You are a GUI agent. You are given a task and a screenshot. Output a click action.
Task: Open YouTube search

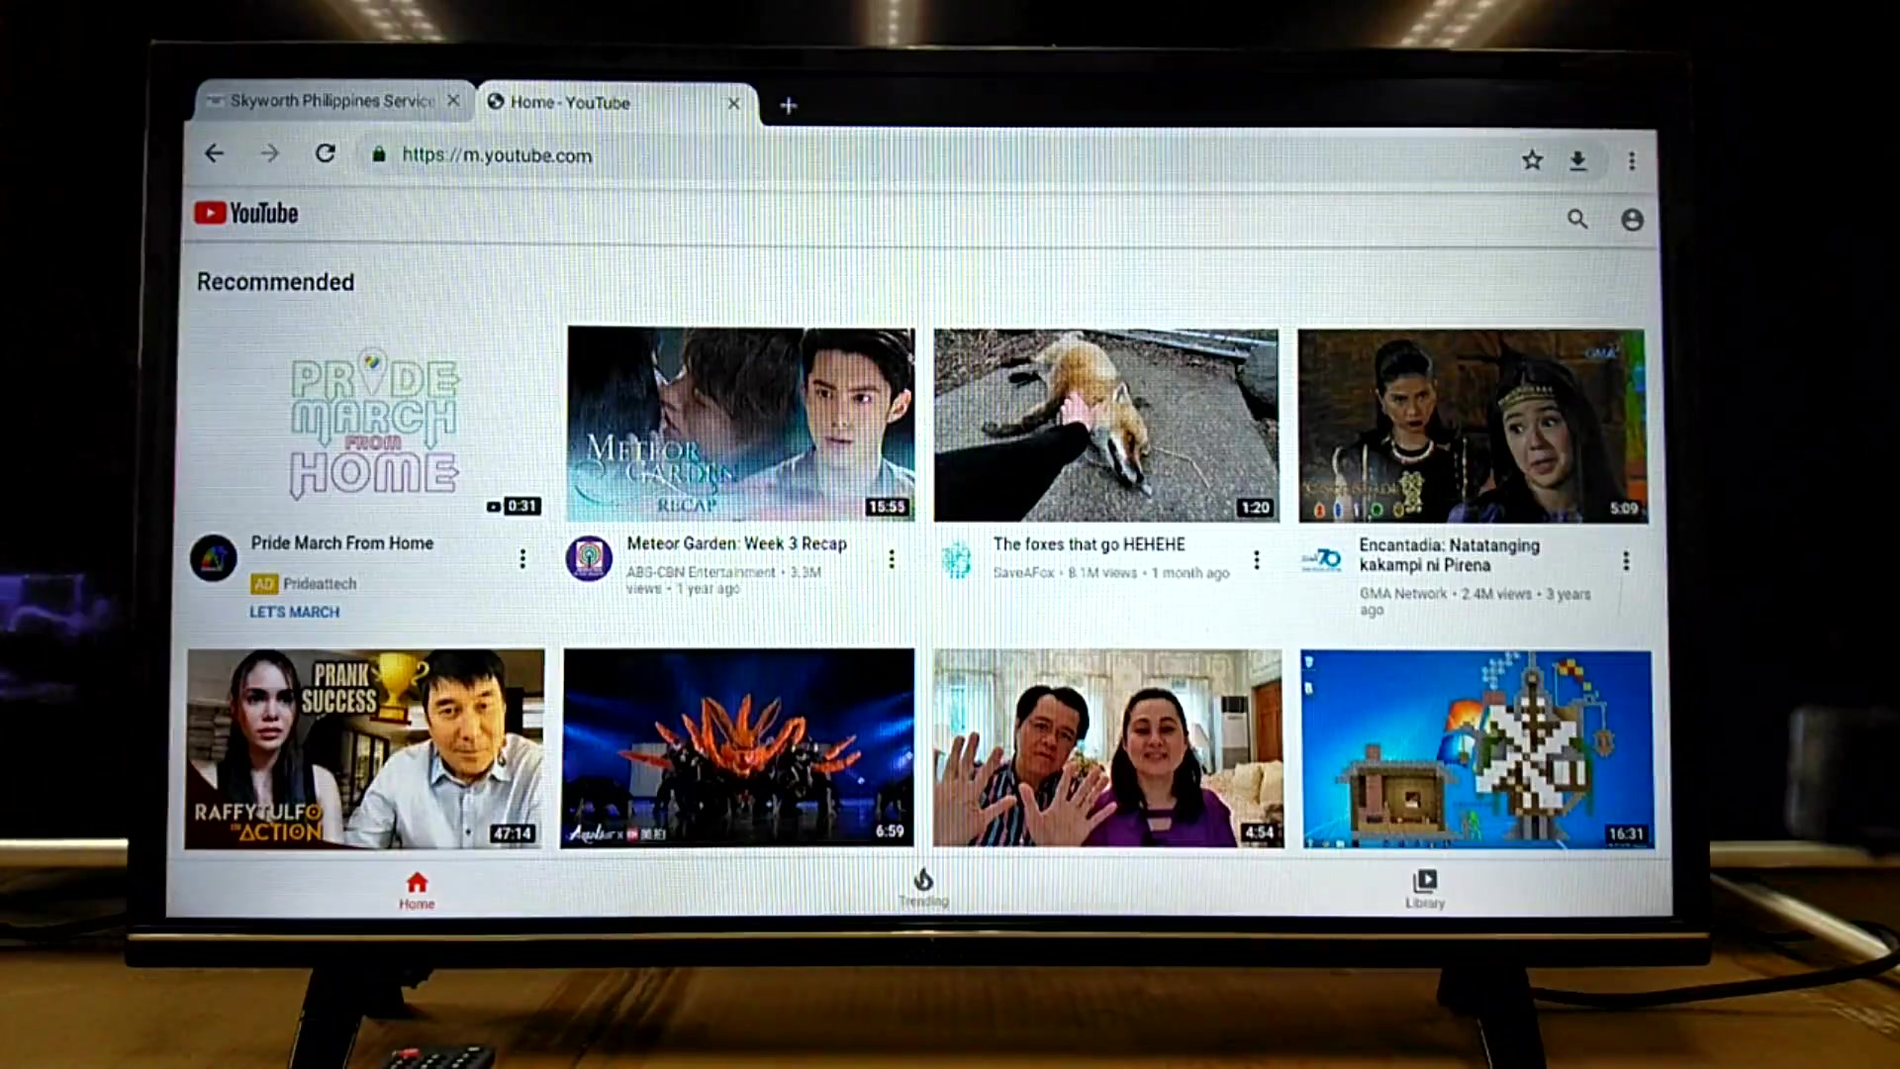[x=1577, y=219]
